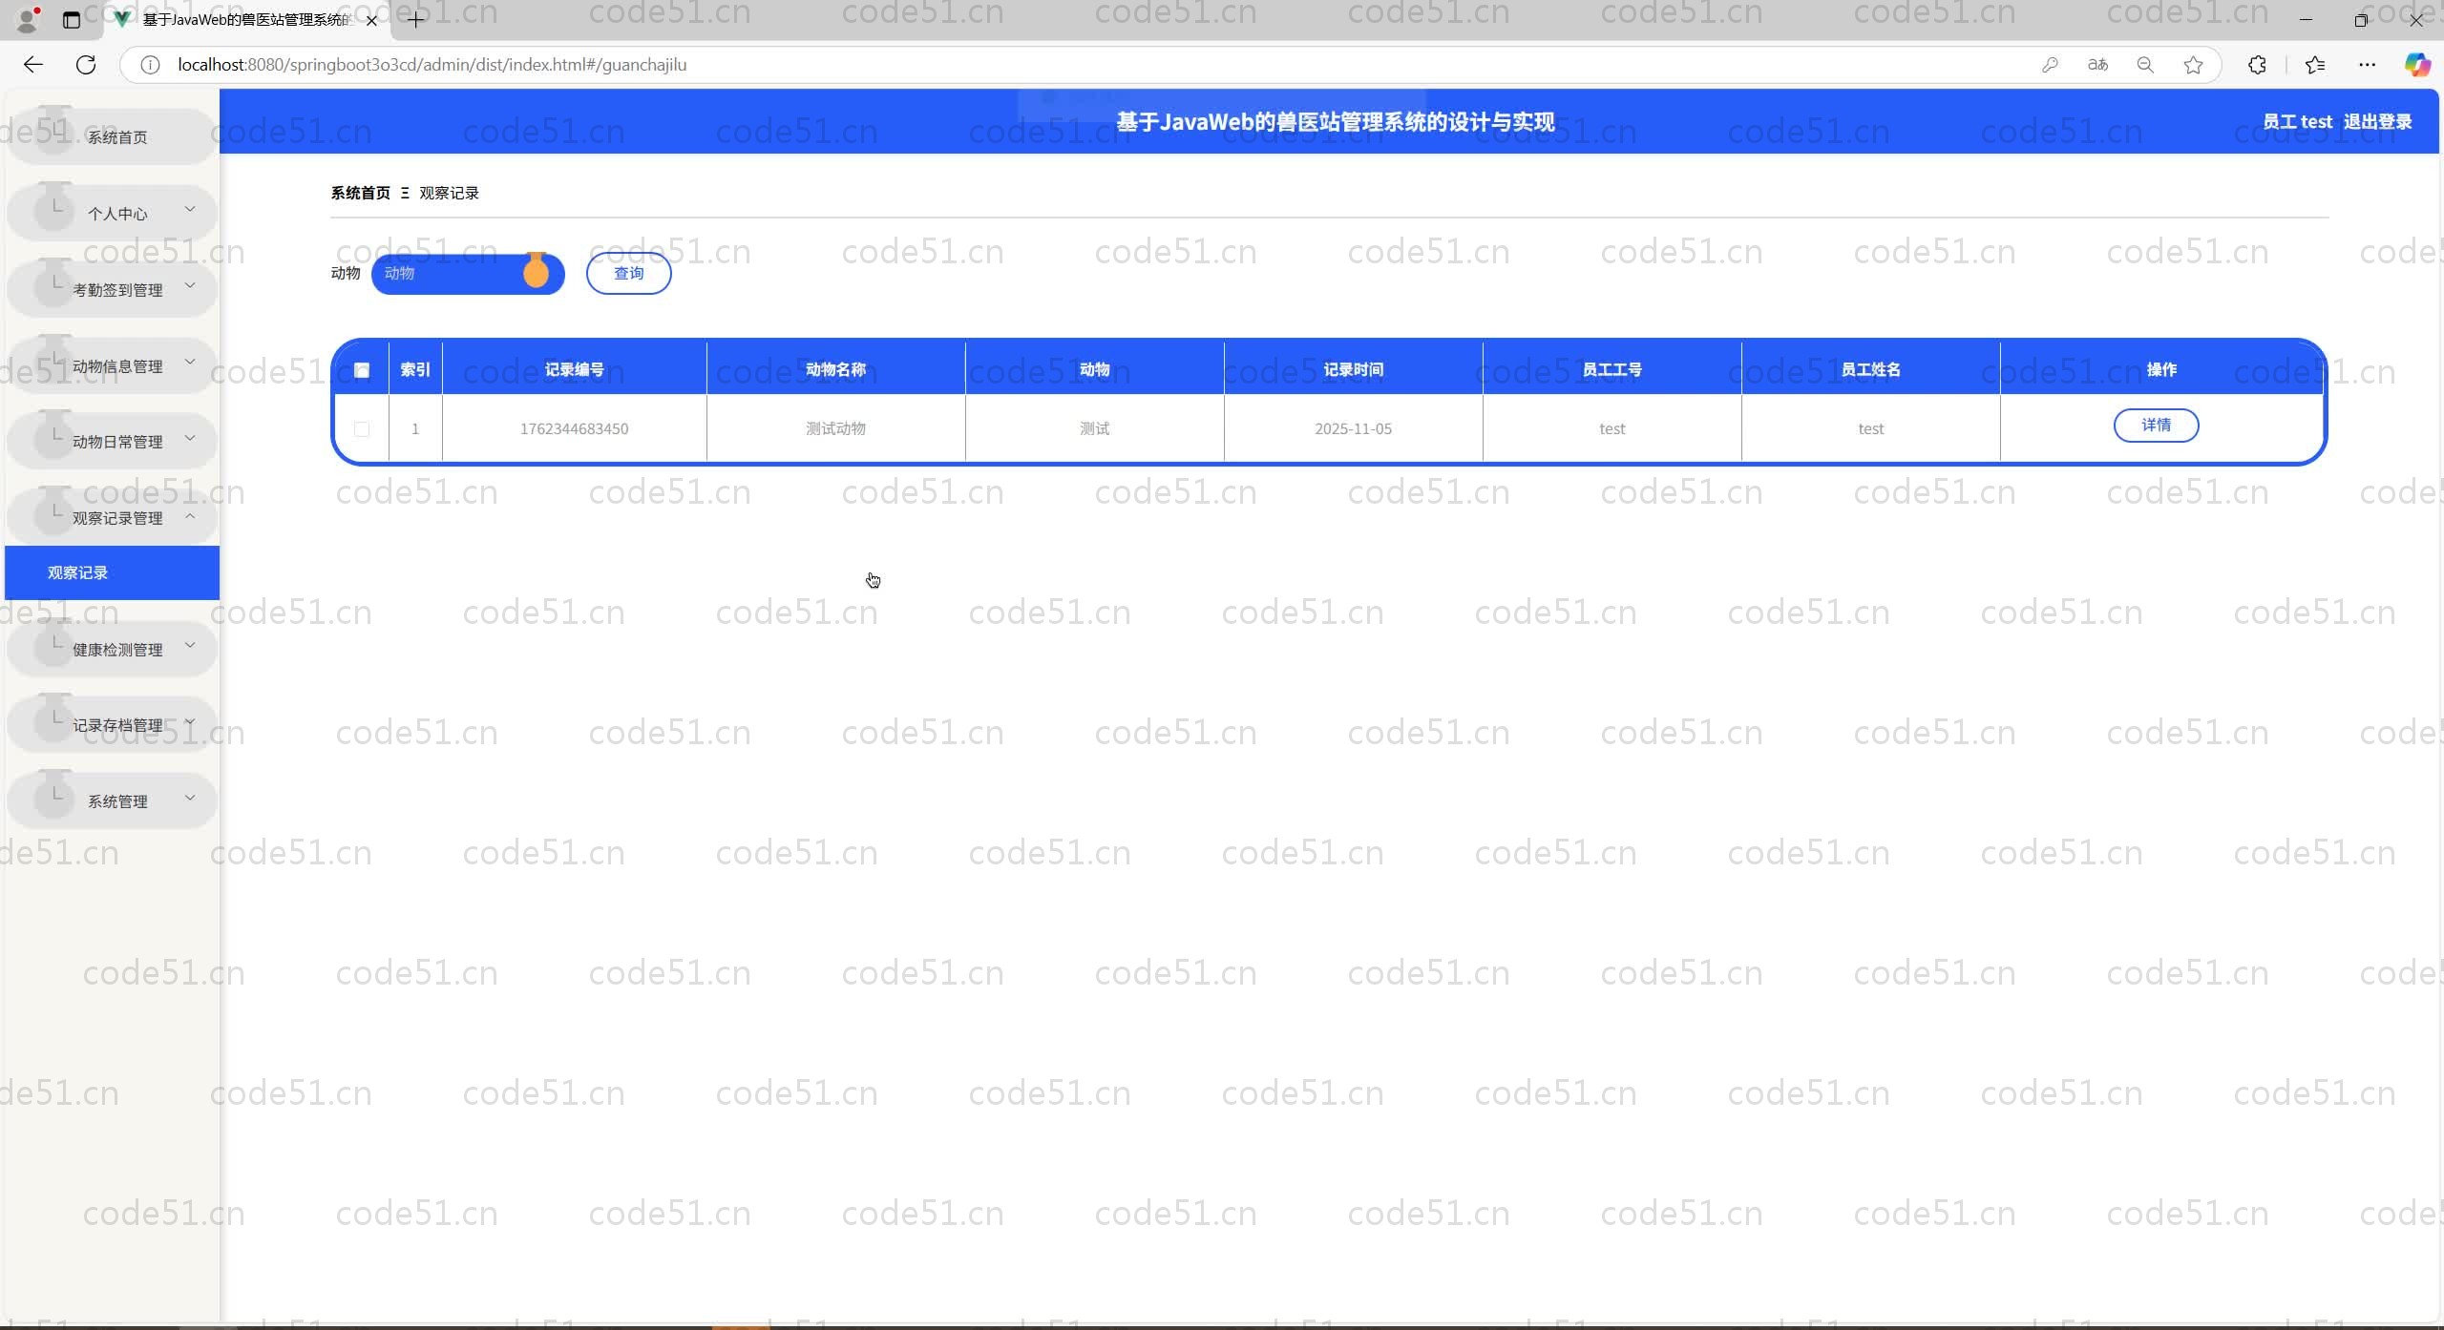Click the 查询 search button
2444x1330 pixels.
pyautogui.click(x=628, y=274)
